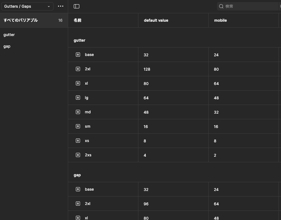Edit gutter base mobile value 24

coord(216,55)
